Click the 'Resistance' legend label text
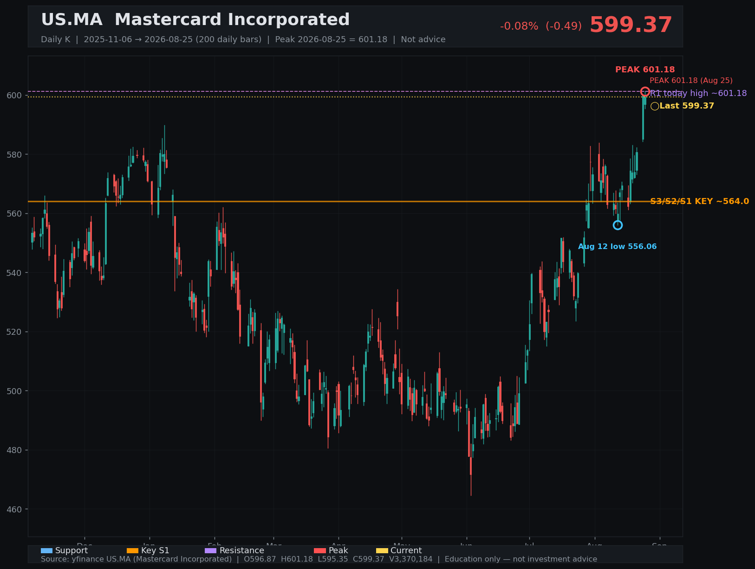Image resolution: width=755 pixels, height=569 pixels. [241, 550]
